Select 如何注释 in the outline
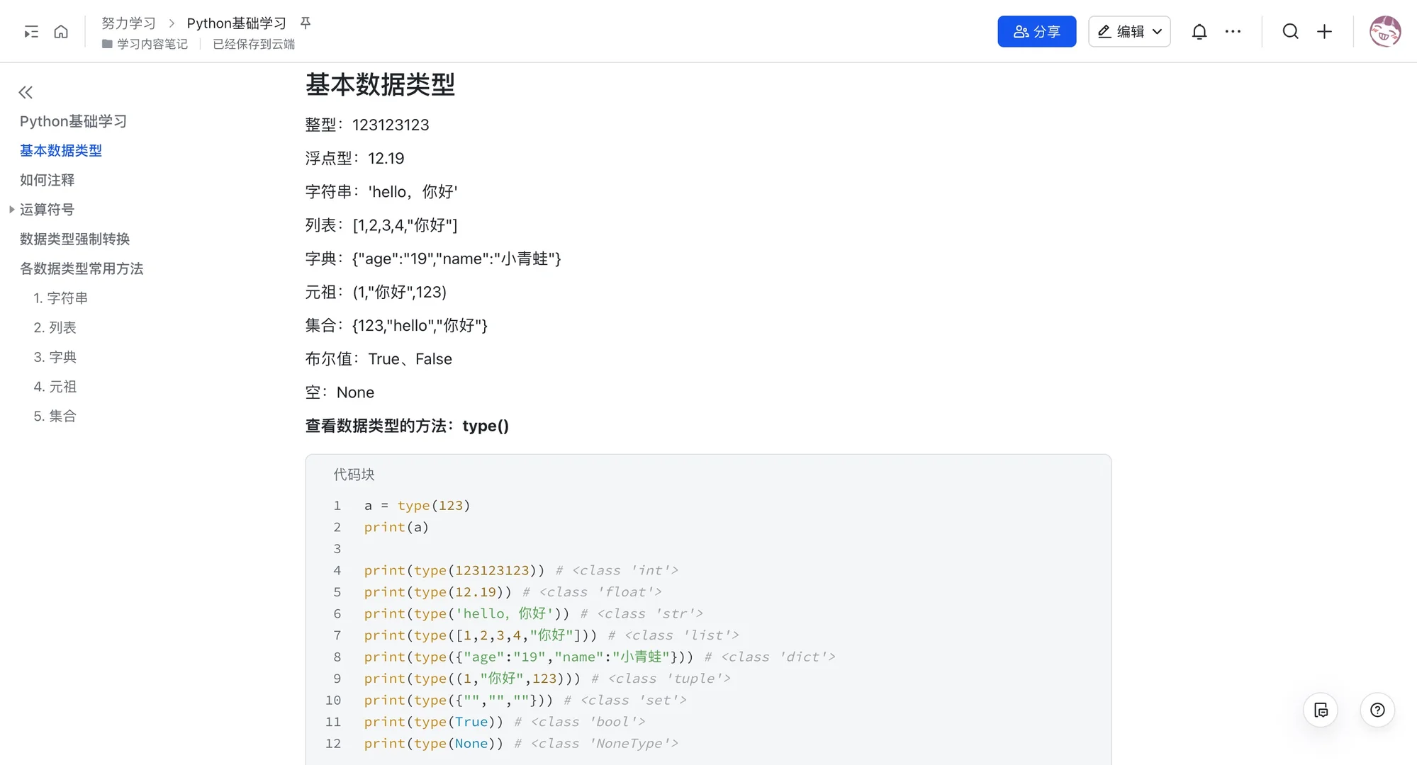 coord(47,179)
